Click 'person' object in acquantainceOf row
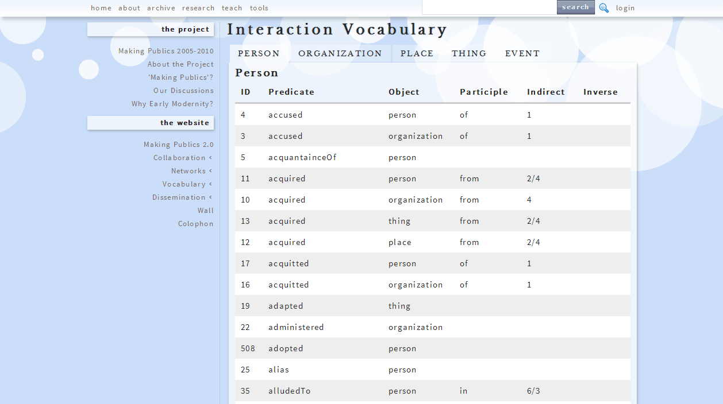The image size is (723, 404). click(x=402, y=157)
